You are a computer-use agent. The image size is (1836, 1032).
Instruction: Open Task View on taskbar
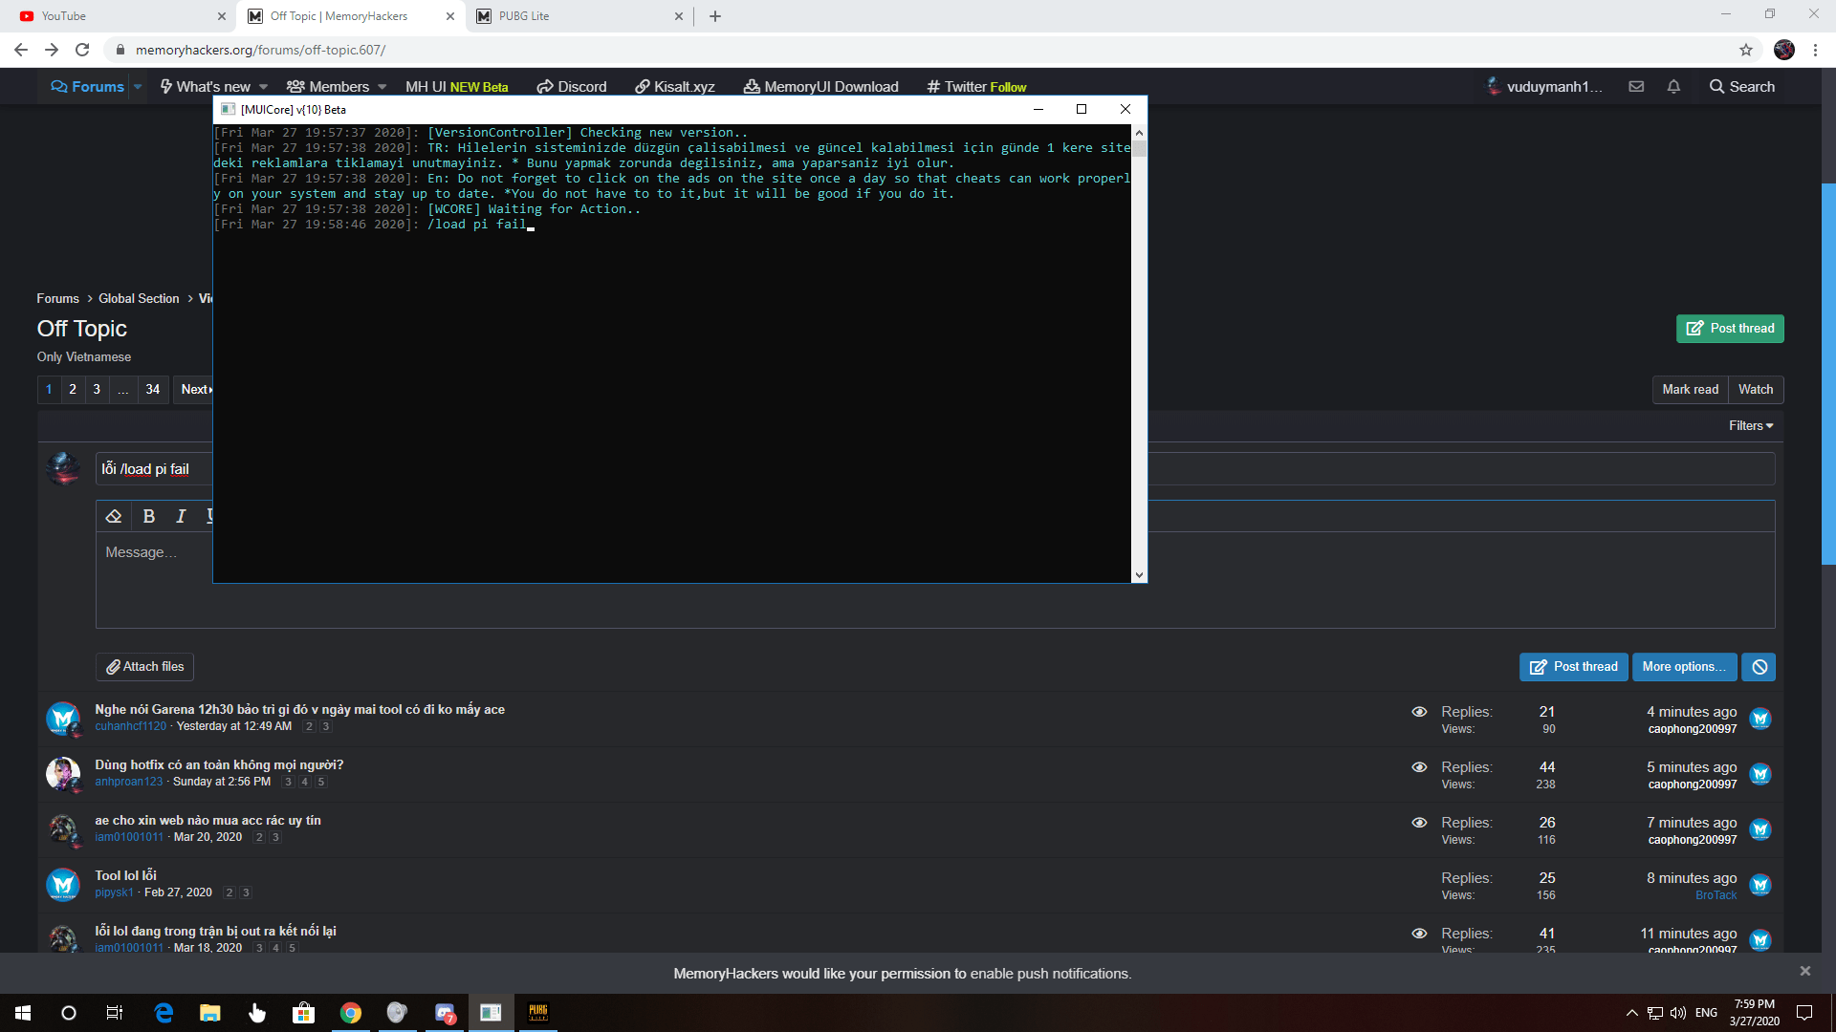pyautogui.click(x=115, y=1013)
